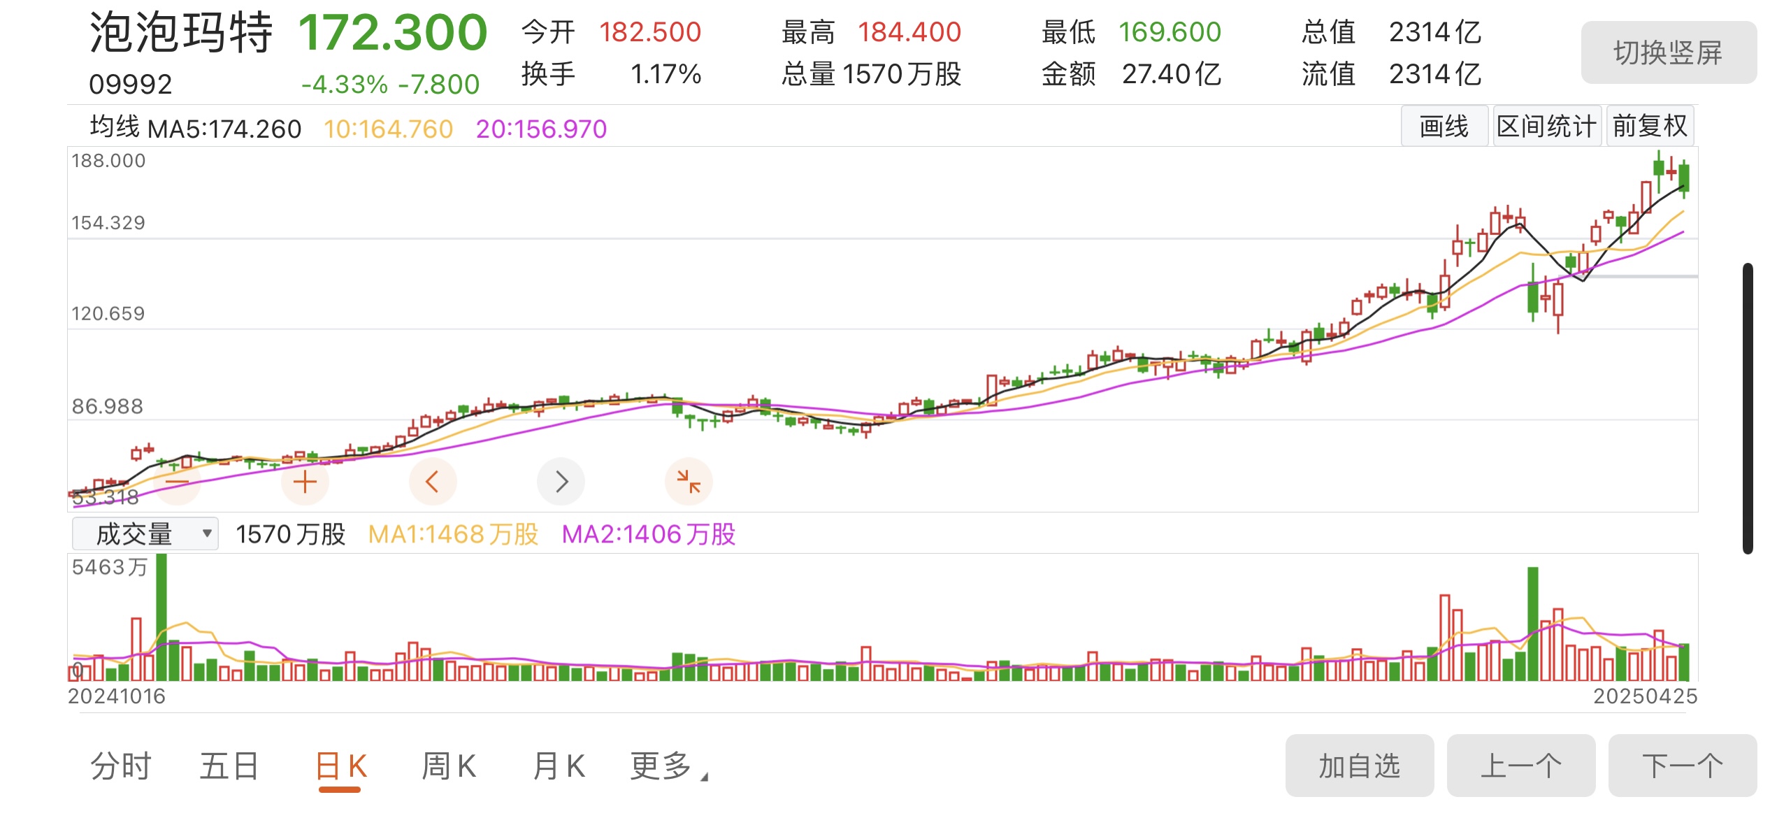Viewport: 1770px width, 818px height.
Task: Click the MA20 value 20:156.970
Action: pyautogui.click(x=541, y=129)
